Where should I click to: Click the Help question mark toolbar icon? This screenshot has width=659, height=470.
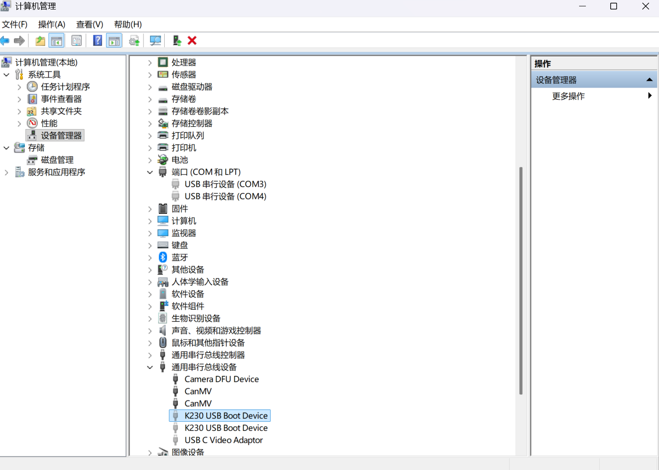pyautogui.click(x=97, y=41)
